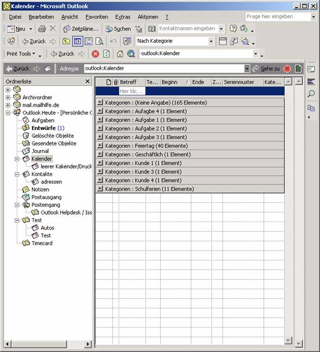320x352 pixels.
Task: Open the Kontaktnamen eingeben dropdown arrow
Action: 221,29
